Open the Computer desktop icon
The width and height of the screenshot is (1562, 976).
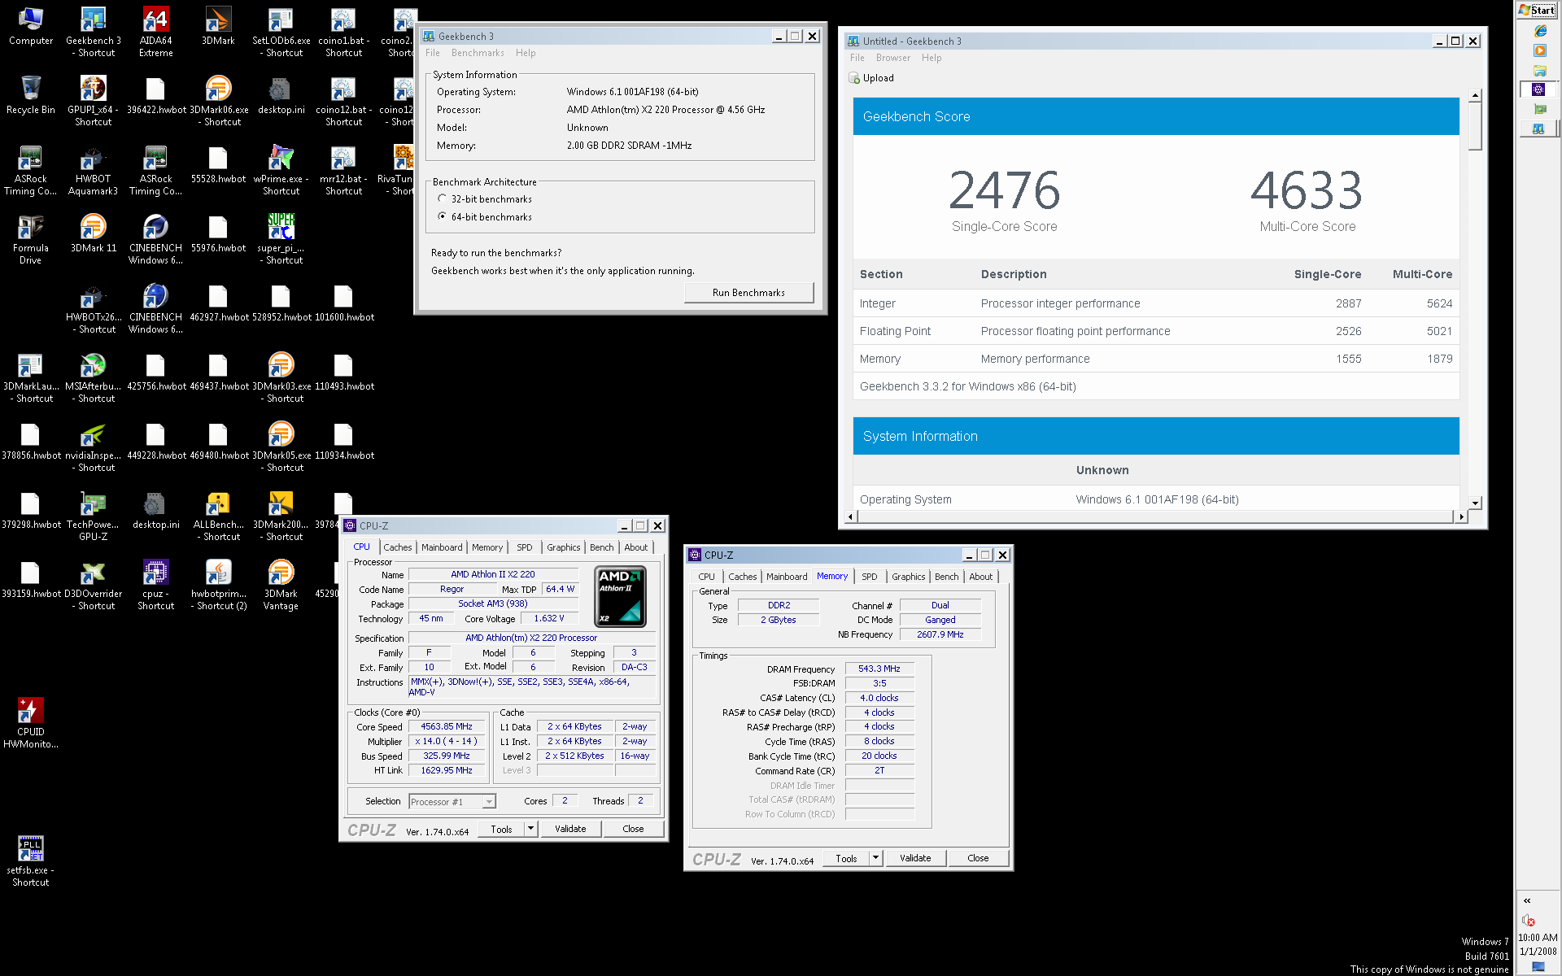click(x=31, y=26)
